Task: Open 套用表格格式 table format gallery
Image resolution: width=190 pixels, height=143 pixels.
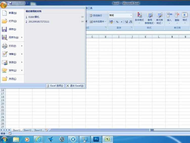Action: tap(150, 18)
